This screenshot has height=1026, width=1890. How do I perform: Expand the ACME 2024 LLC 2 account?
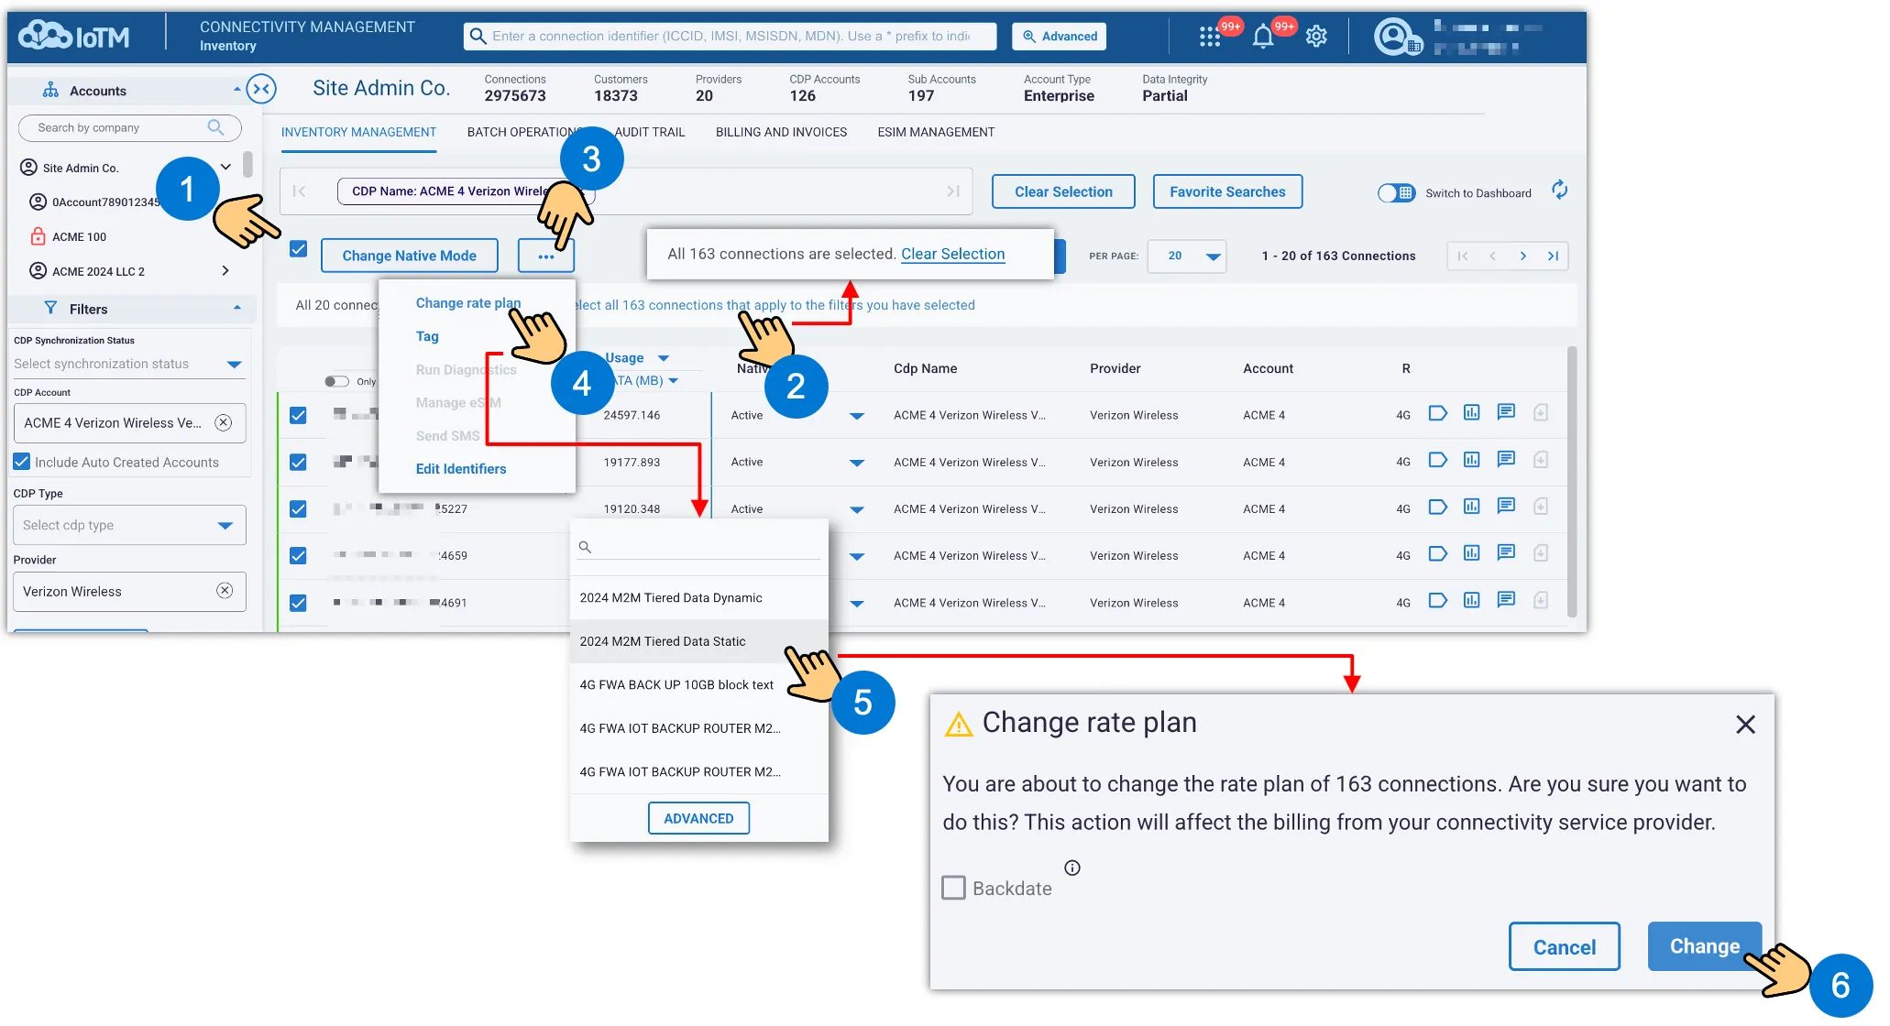225,270
